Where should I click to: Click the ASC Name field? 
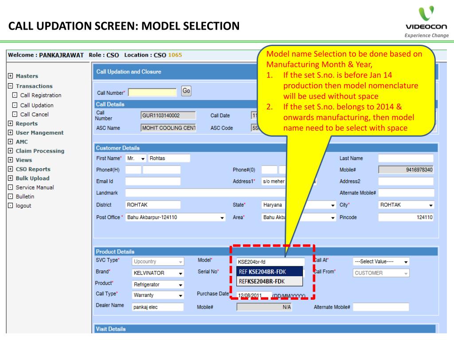(x=168, y=128)
